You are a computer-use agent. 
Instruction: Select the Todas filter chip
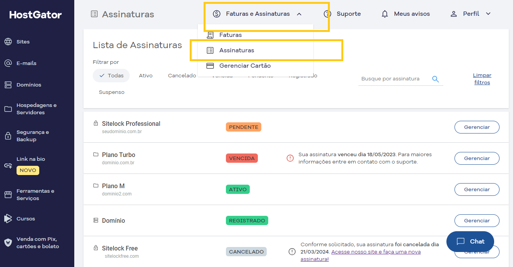[x=111, y=76]
